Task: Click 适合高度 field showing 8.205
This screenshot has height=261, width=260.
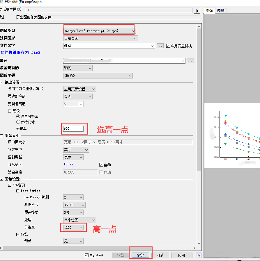Action: point(80,172)
